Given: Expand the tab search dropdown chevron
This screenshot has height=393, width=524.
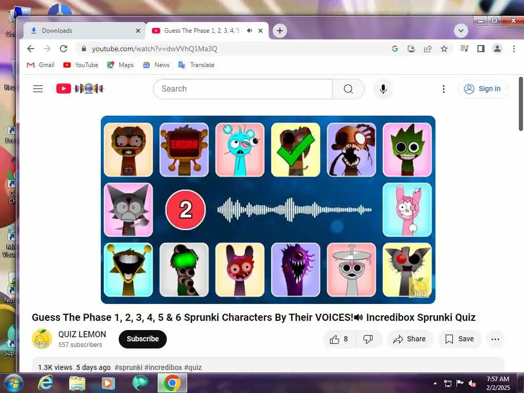Looking at the screenshot, I should point(461,31).
